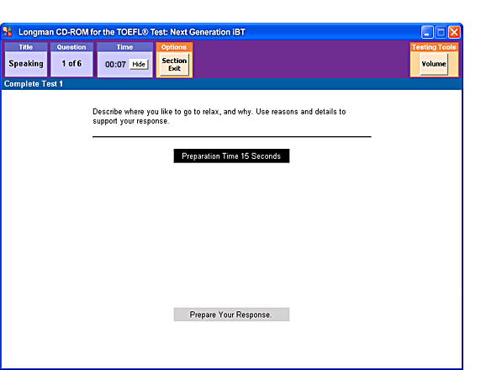Exit the section via Section Exit

[174, 65]
